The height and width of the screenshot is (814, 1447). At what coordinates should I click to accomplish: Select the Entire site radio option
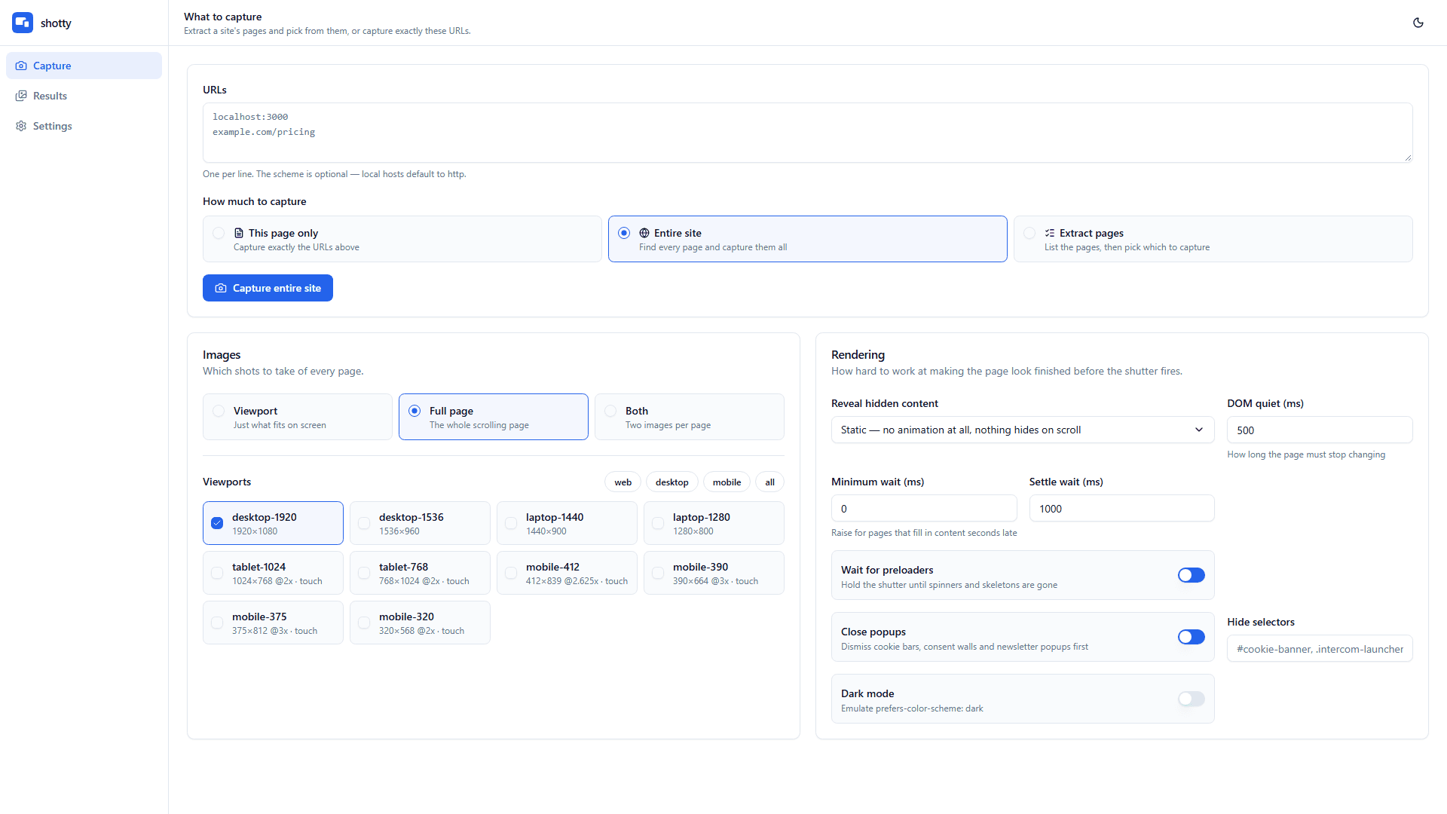(624, 233)
